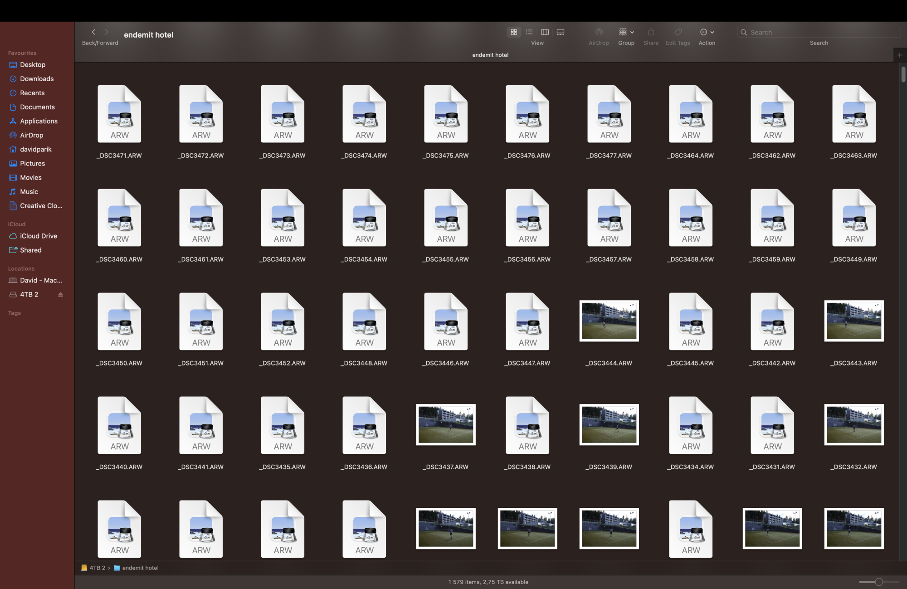Click the Share toolbar icon

pos(651,32)
